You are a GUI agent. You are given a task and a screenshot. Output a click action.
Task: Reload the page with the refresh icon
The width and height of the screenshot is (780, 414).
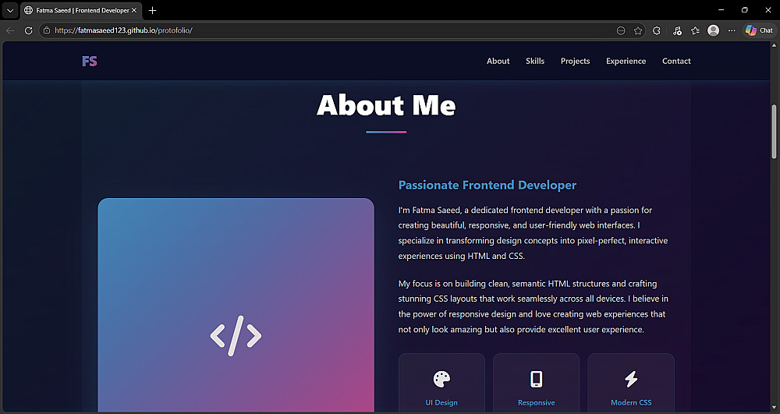28,30
